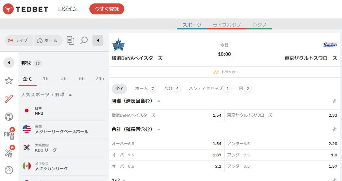Bet on 横浜DeNAベイスターズ at 1.54

166,115
